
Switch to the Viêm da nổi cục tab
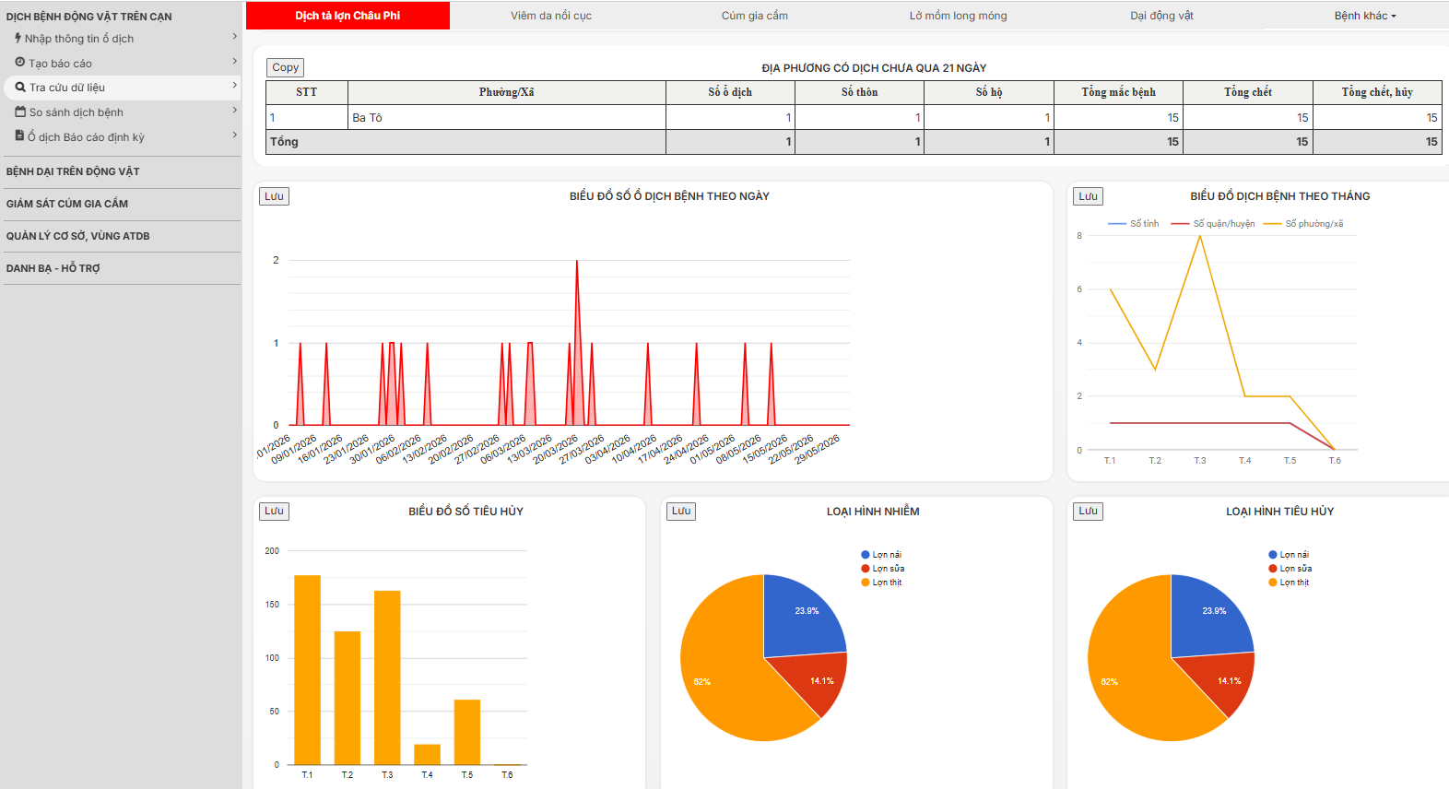(x=551, y=16)
